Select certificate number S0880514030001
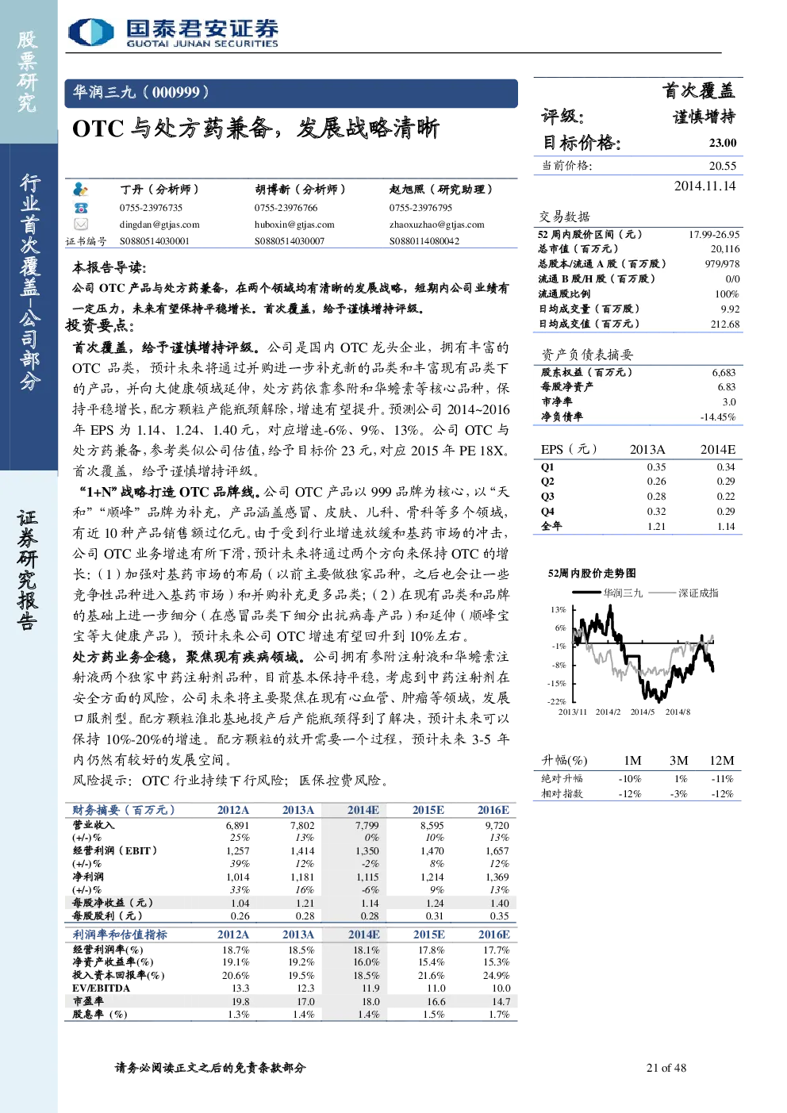The width and height of the screenshot is (787, 1113). pos(155,241)
